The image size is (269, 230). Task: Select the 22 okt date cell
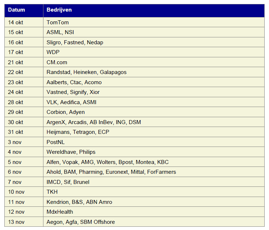(16, 72)
